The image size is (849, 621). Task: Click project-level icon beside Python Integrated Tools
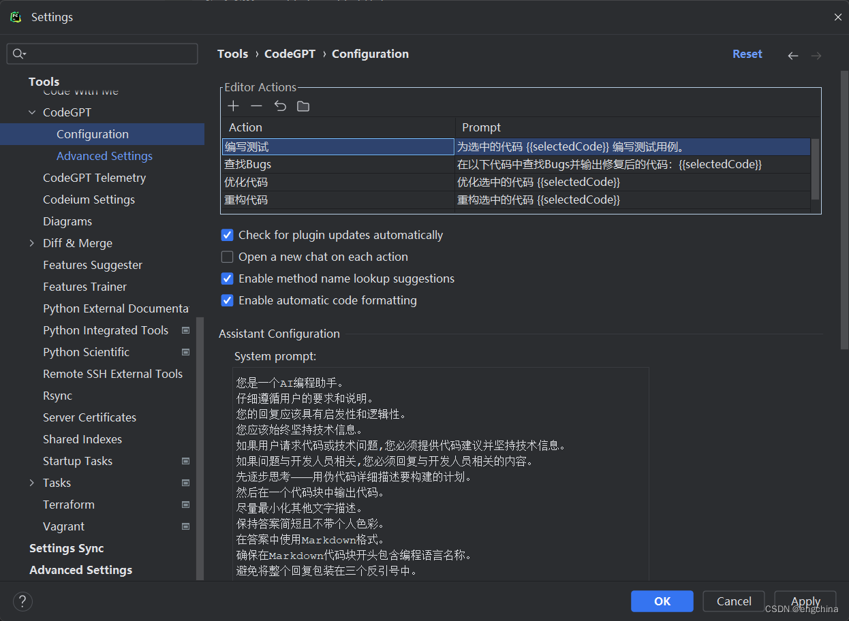coord(186,330)
